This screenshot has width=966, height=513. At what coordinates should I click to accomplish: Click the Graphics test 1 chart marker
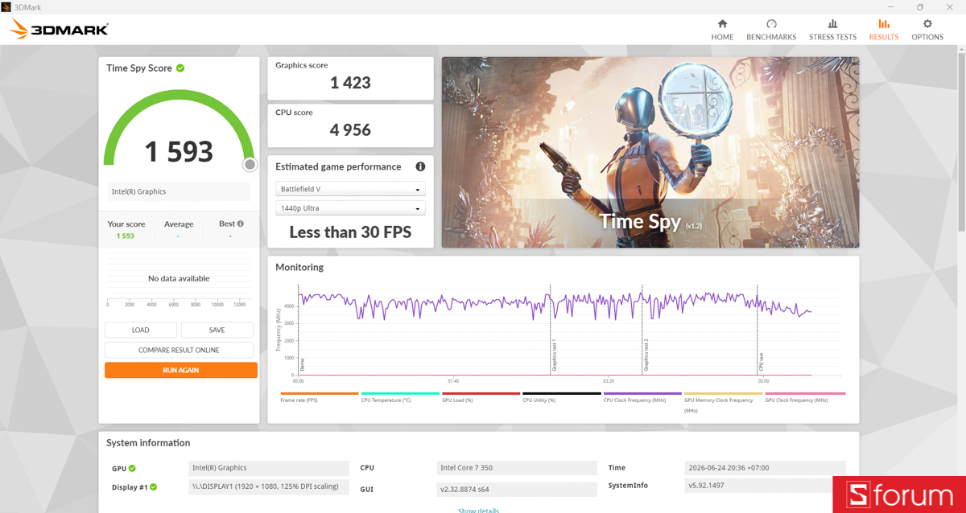point(554,355)
